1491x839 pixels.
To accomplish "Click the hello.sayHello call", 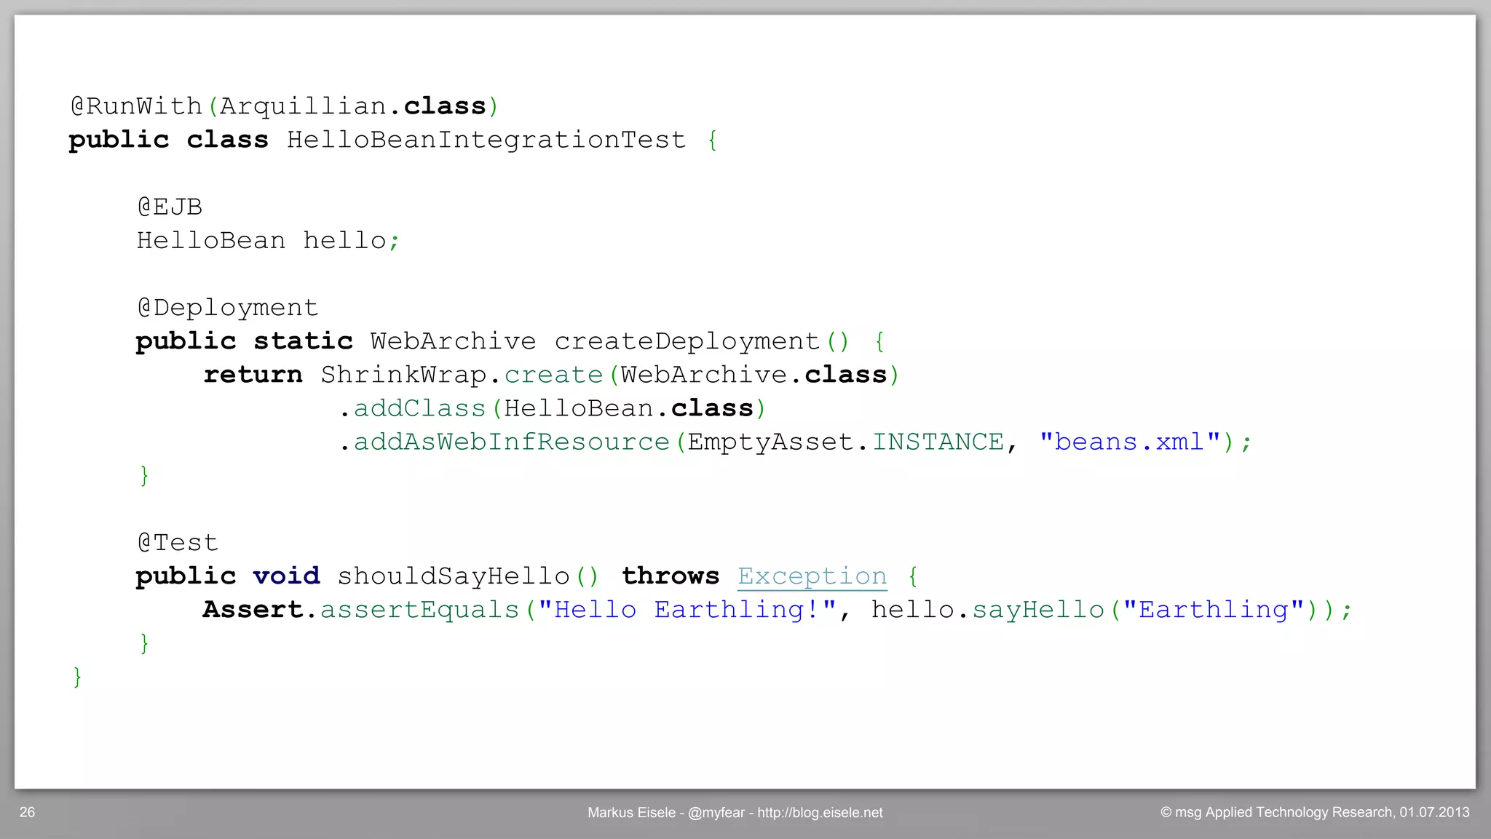I will (x=988, y=610).
